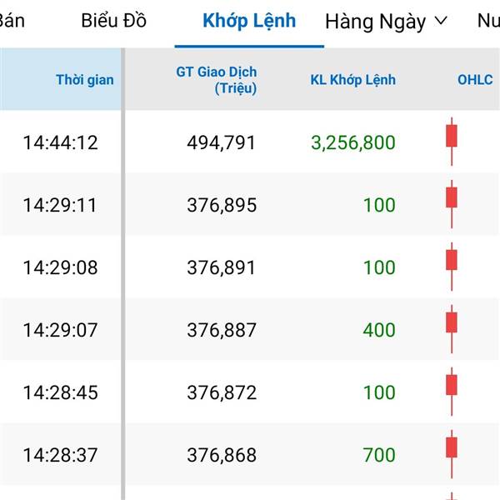Click the candlestick icon for 14:29:07
Viewport: 500px width, 500px height.
click(452, 329)
